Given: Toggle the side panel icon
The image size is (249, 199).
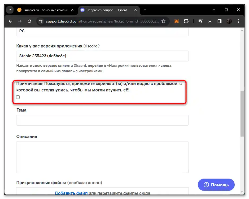Looking at the screenshot, I should (x=220, y=21).
